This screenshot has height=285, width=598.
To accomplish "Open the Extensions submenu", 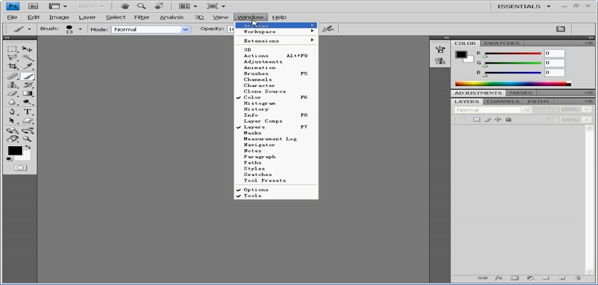I will pos(276,41).
